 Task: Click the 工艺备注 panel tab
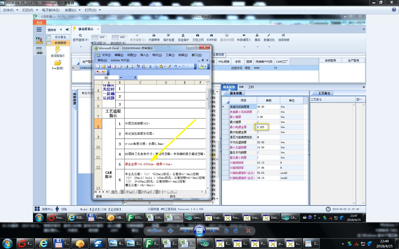(324, 93)
